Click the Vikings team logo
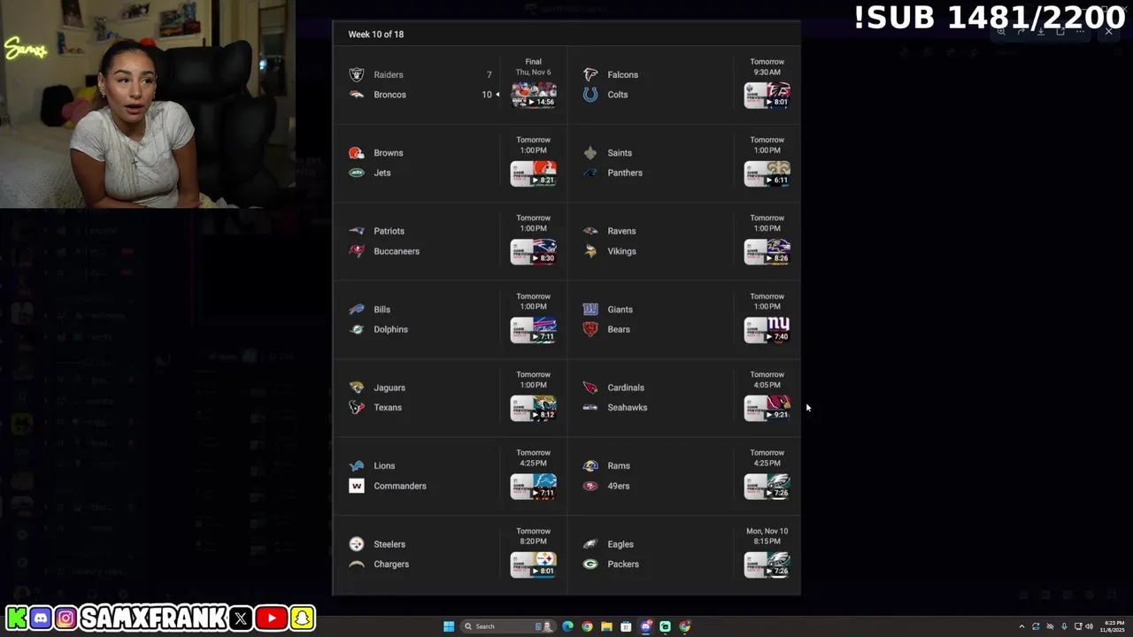 pyautogui.click(x=590, y=251)
